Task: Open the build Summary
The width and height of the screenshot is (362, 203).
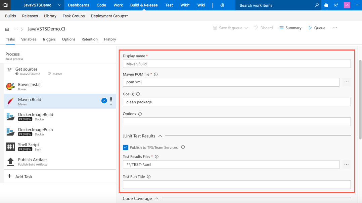Action: click(x=290, y=28)
